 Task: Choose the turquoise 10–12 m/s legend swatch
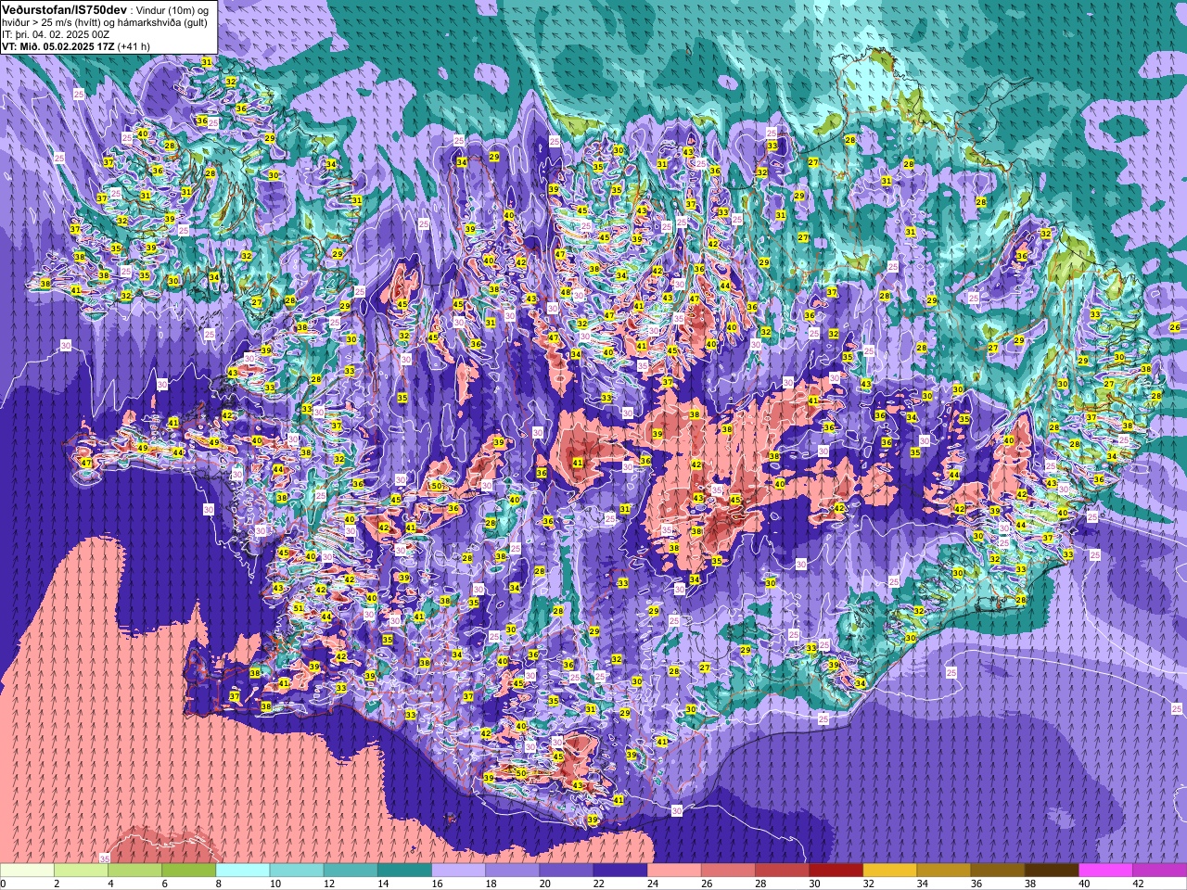click(297, 871)
